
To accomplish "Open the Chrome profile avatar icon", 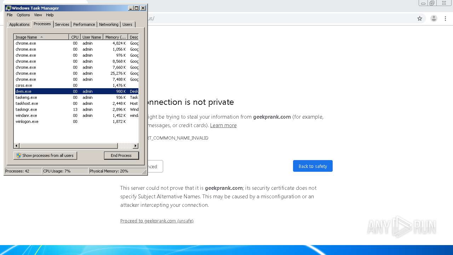I will (x=434, y=18).
